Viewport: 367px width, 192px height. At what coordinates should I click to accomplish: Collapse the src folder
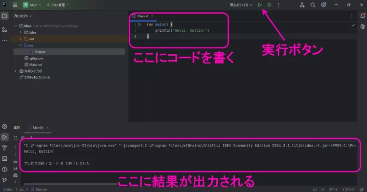(21, 45)
